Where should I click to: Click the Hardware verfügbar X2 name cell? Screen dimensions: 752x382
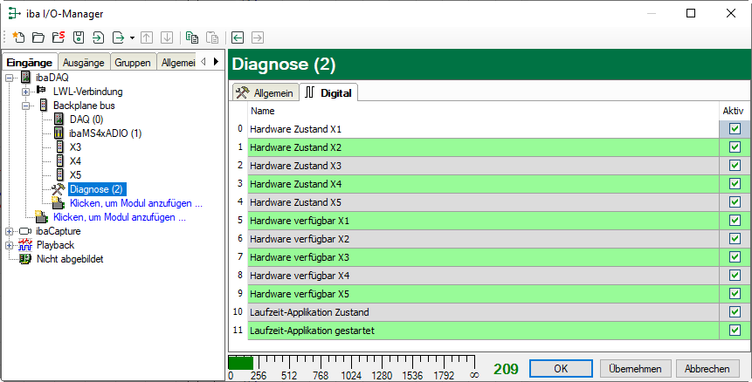(484, 239)
